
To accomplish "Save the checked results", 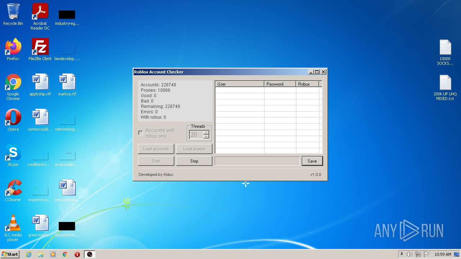I will tap(312, 161).
